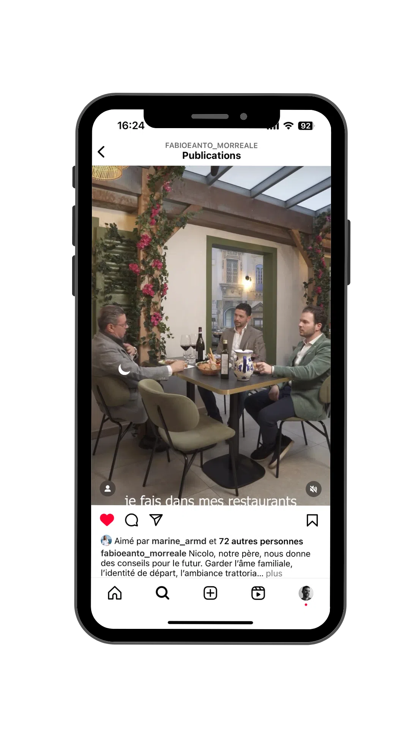Tap the FABIOEANTO_MORREALE header title

[211, 146]
